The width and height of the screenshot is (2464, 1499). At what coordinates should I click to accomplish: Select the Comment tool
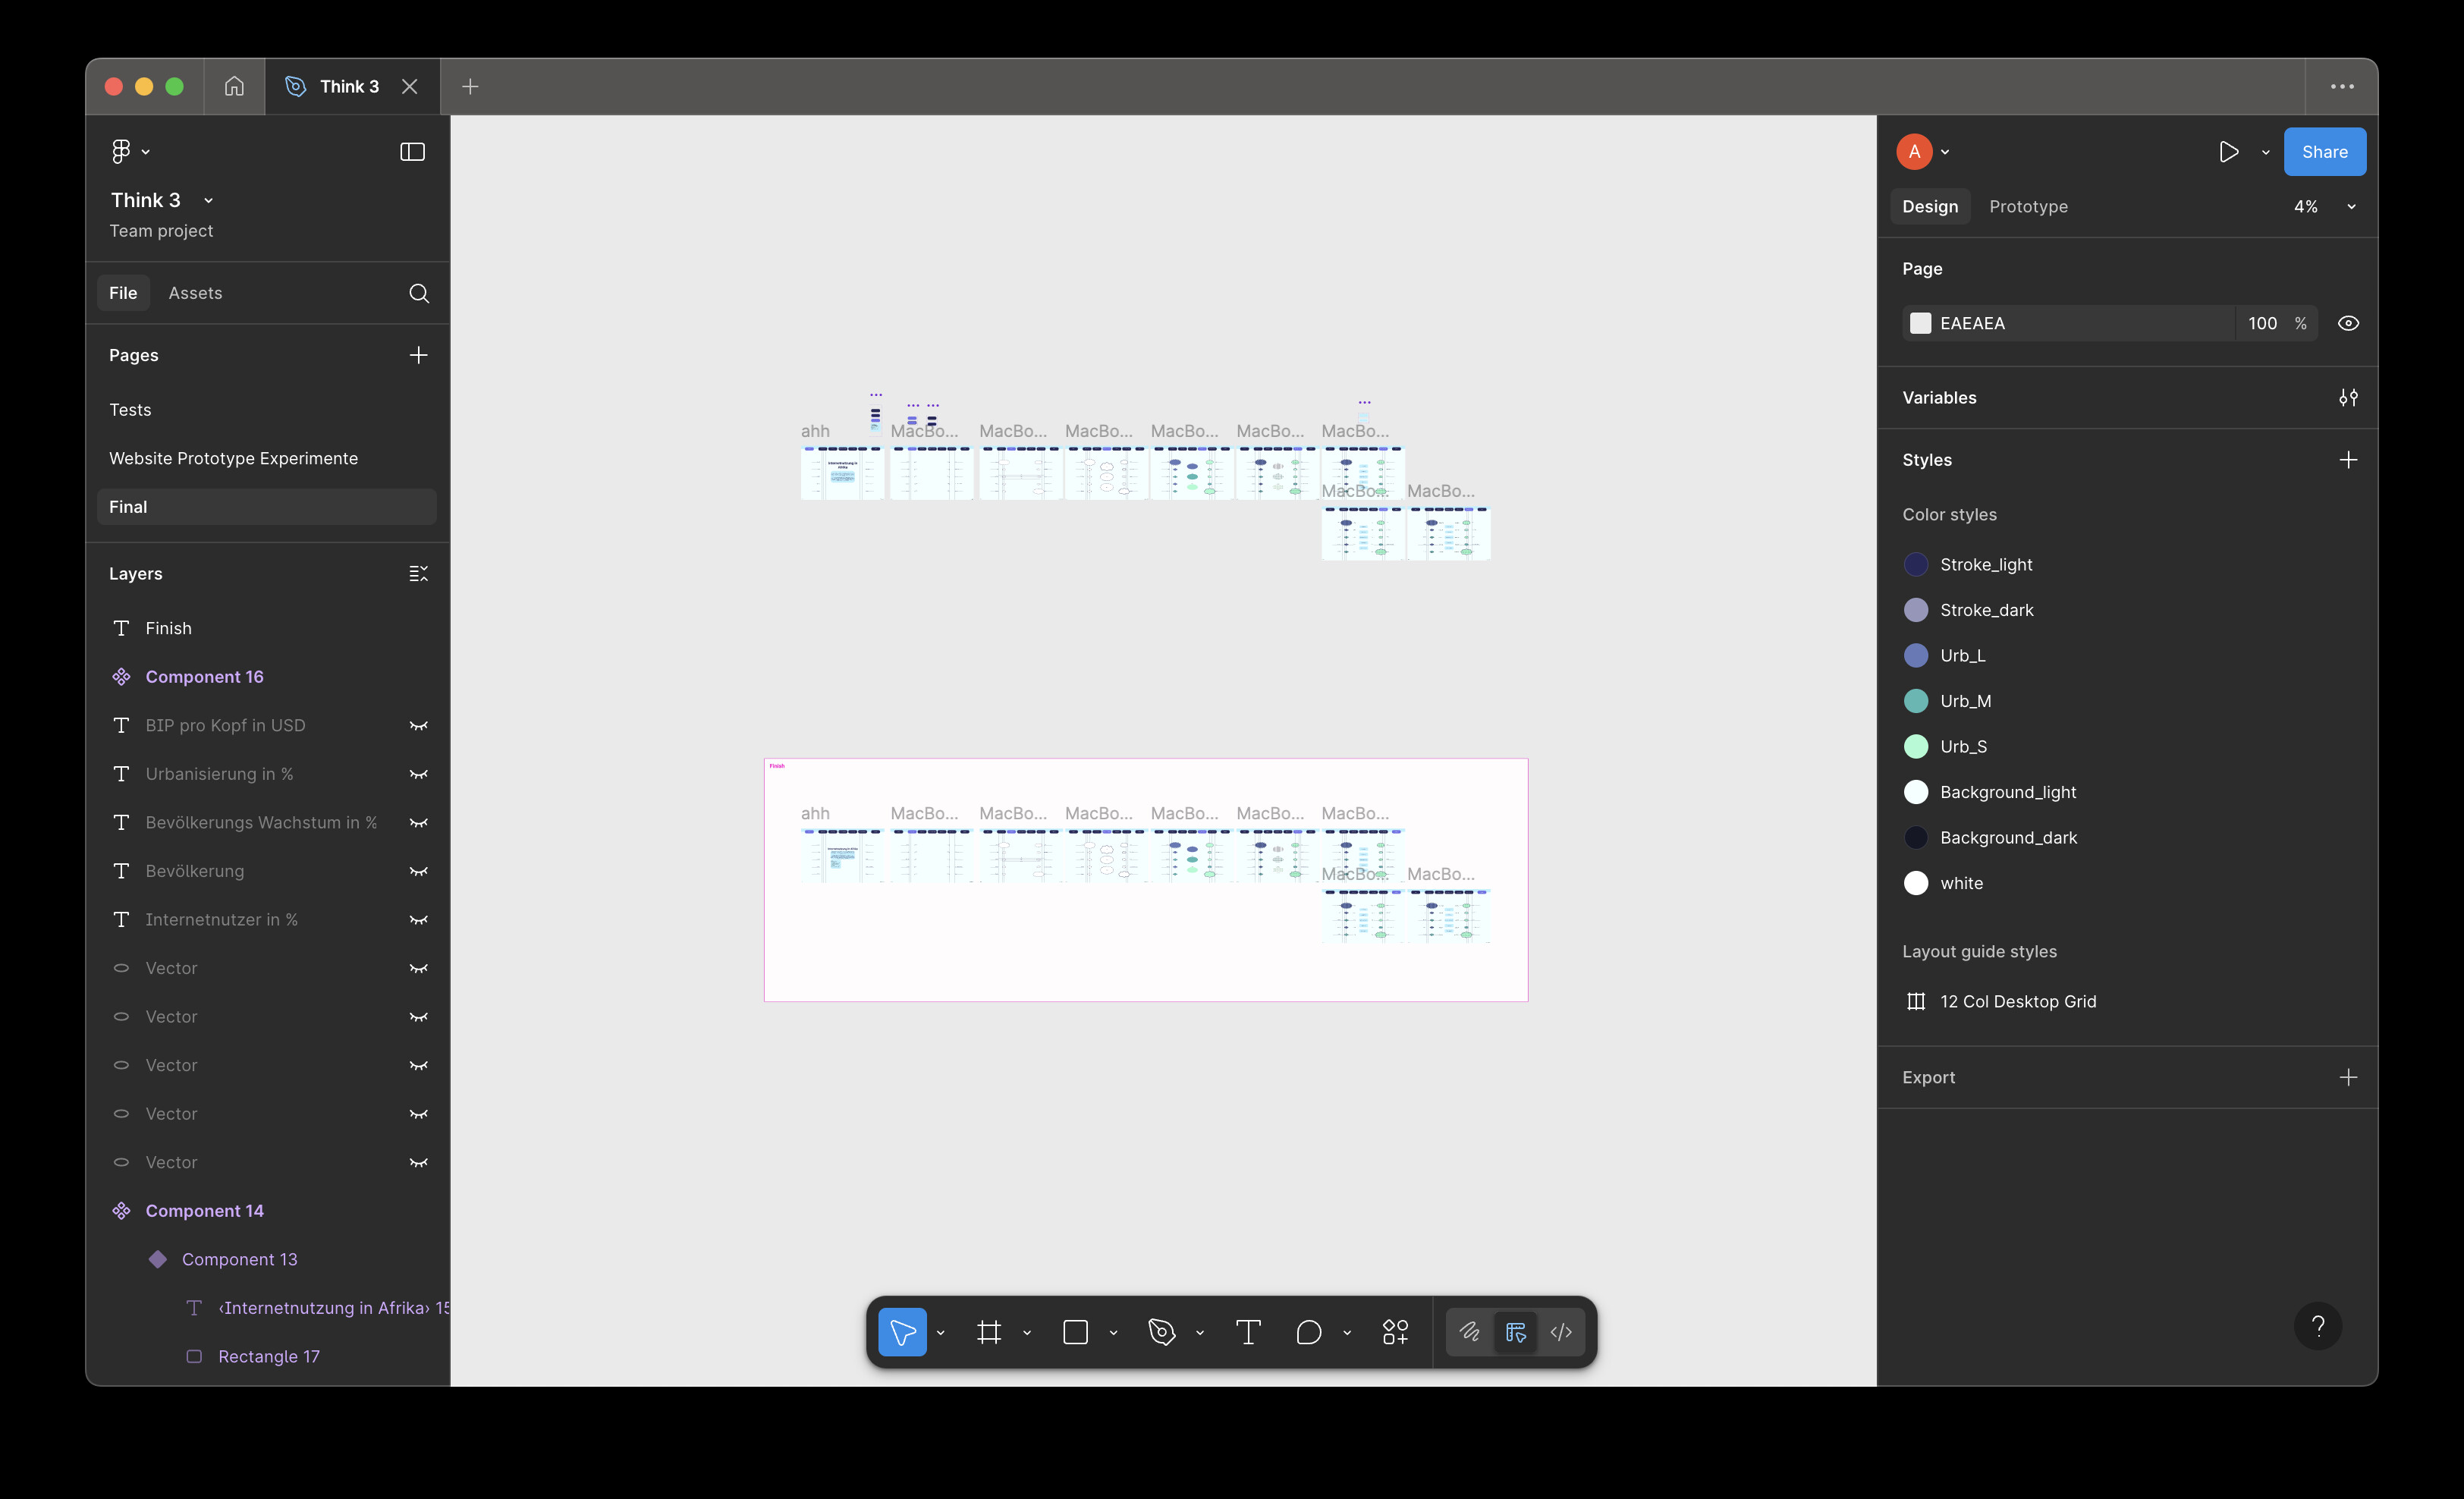point(1308,1332)
